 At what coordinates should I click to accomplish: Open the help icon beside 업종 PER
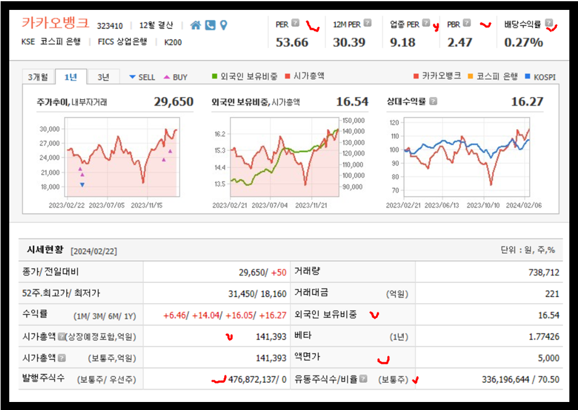click(425, 23)
